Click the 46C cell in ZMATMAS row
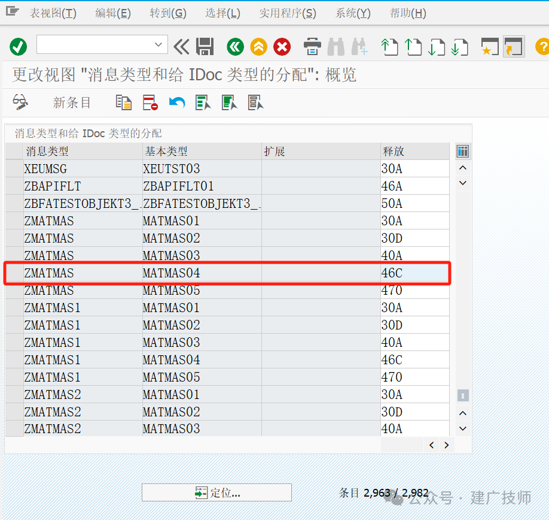This screenshot has width=549, height=520. 415,273
